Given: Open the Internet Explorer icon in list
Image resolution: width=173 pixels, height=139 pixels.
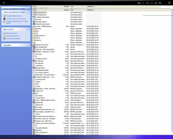Looking at the screenshot, I should [34, 22].
